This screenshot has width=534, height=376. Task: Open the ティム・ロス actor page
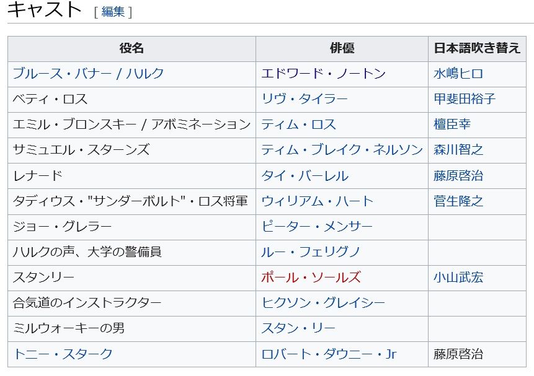point(298,125)
